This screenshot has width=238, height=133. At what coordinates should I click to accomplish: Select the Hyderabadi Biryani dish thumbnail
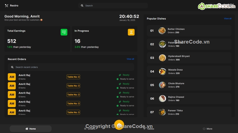pos(162,58)
